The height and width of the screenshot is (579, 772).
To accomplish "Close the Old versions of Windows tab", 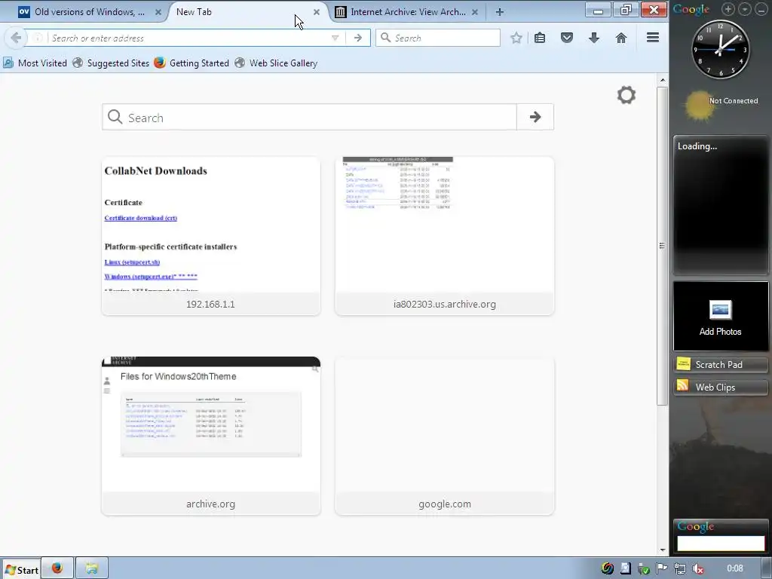I will click(x=158, y=12).
